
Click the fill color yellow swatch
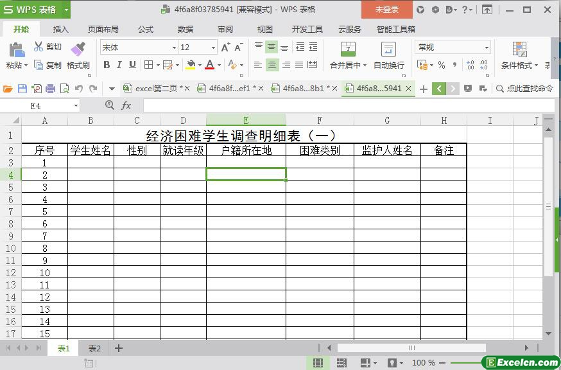click(190, 65)
